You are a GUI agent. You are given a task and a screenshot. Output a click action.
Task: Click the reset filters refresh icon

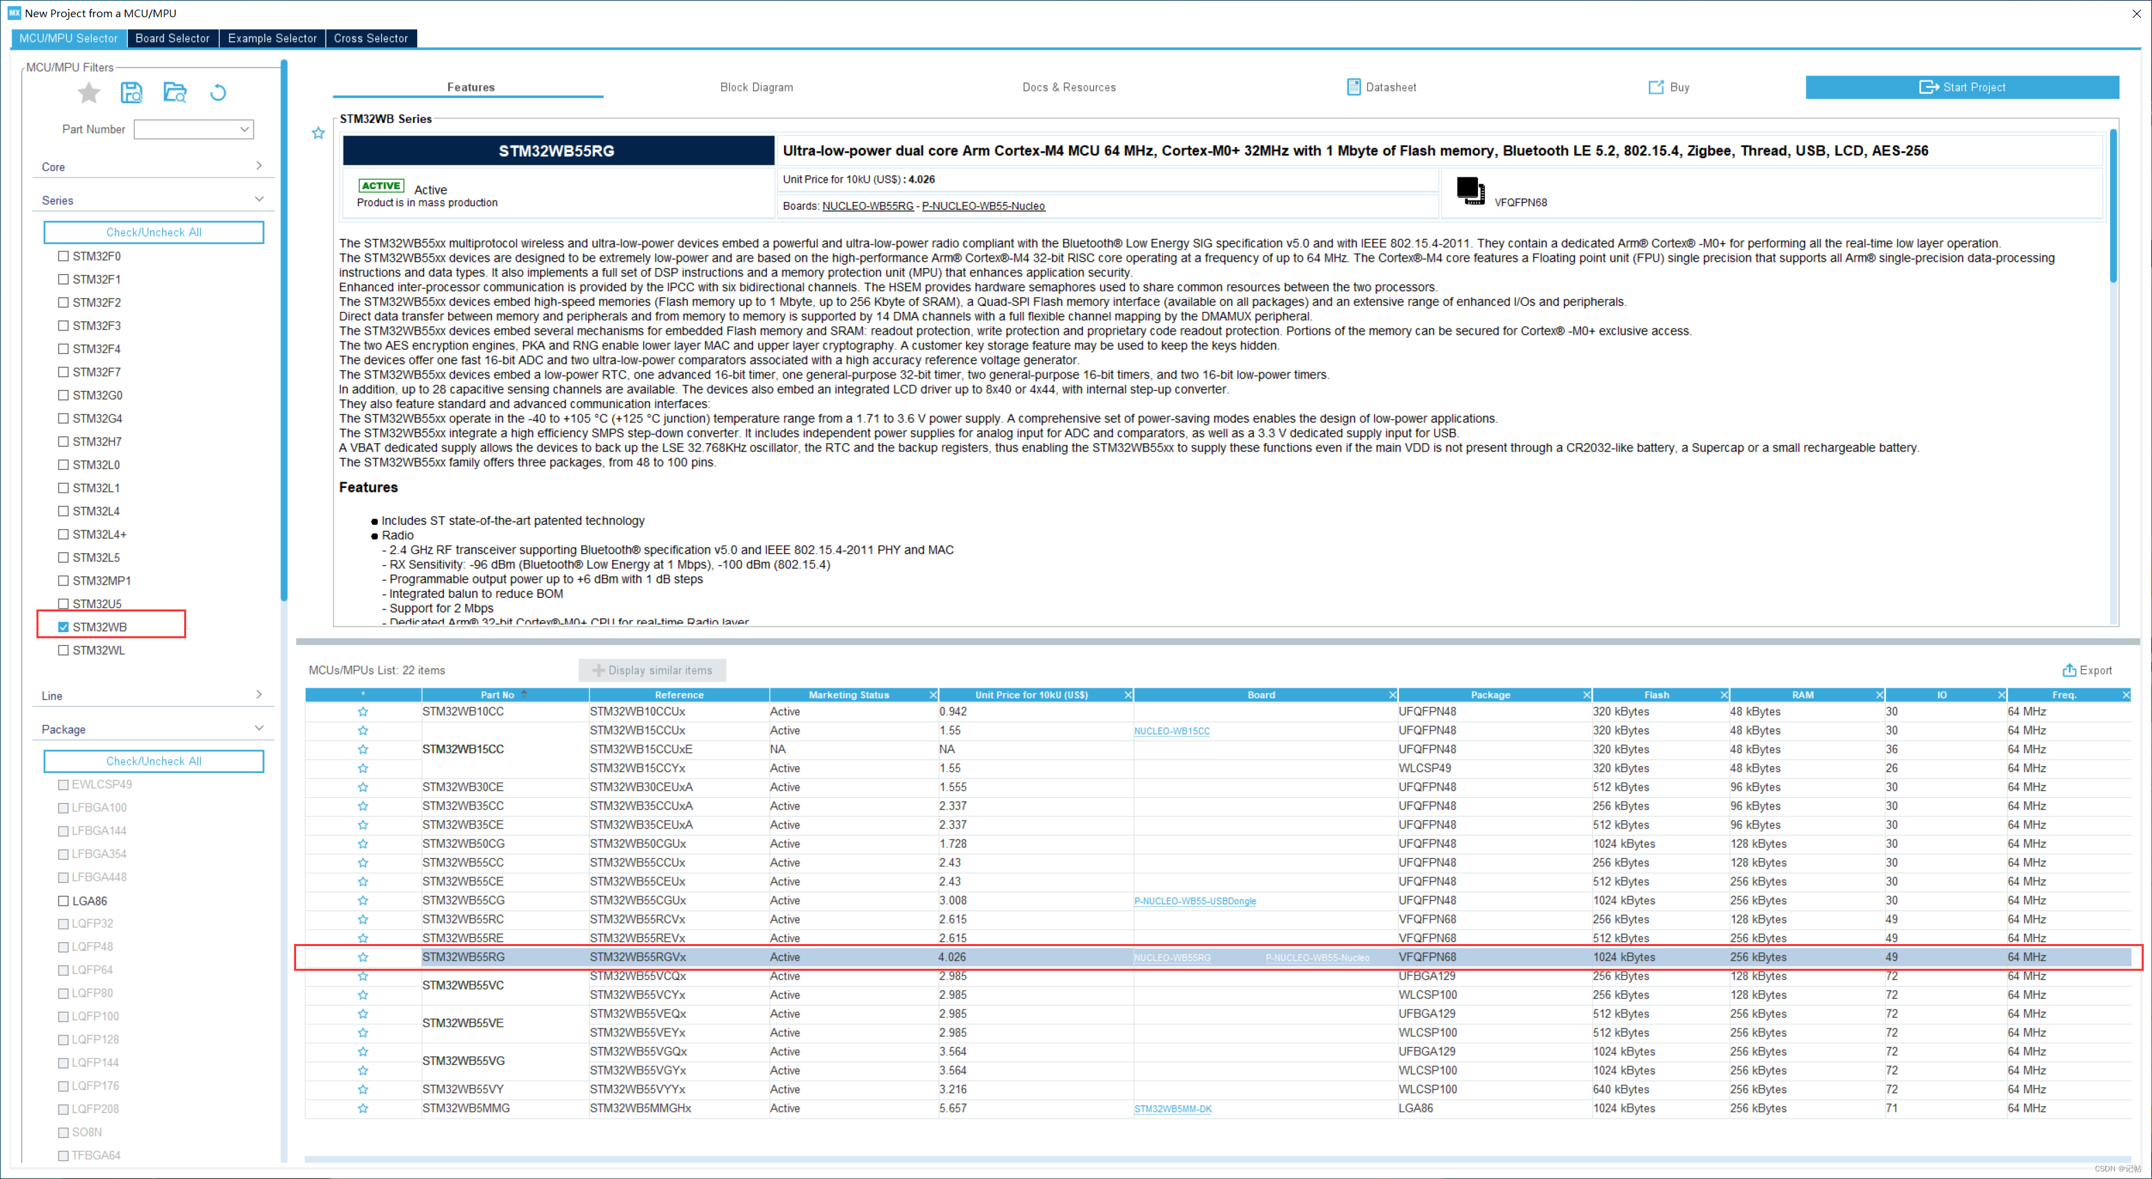coord(218,93)
